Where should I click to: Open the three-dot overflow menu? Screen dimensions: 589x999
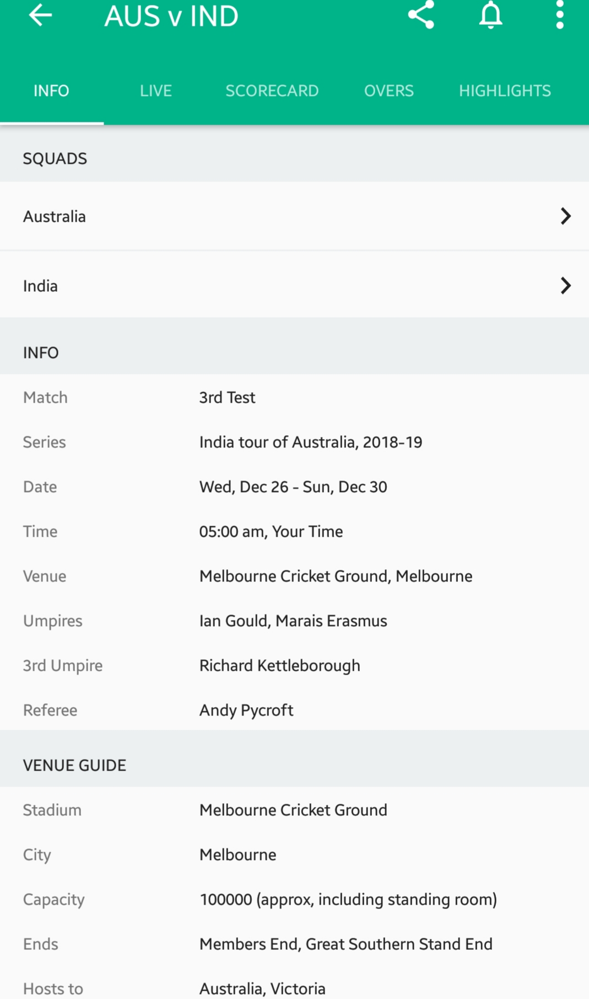[x=560, y=14]
